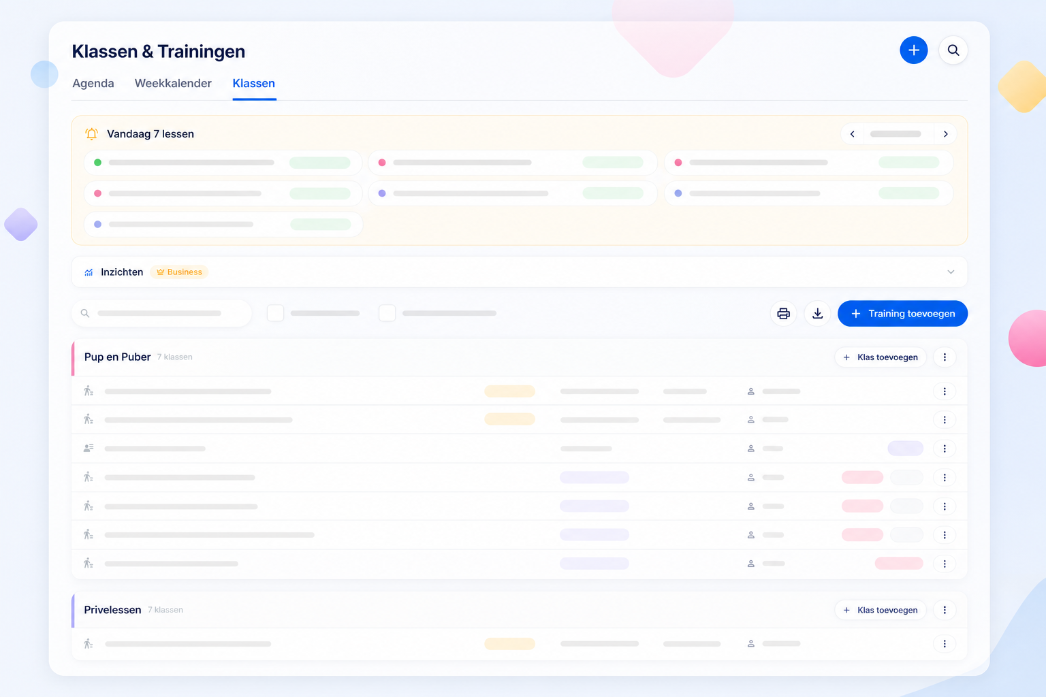Click the blue plus button beside the page title

pos(914,50)
